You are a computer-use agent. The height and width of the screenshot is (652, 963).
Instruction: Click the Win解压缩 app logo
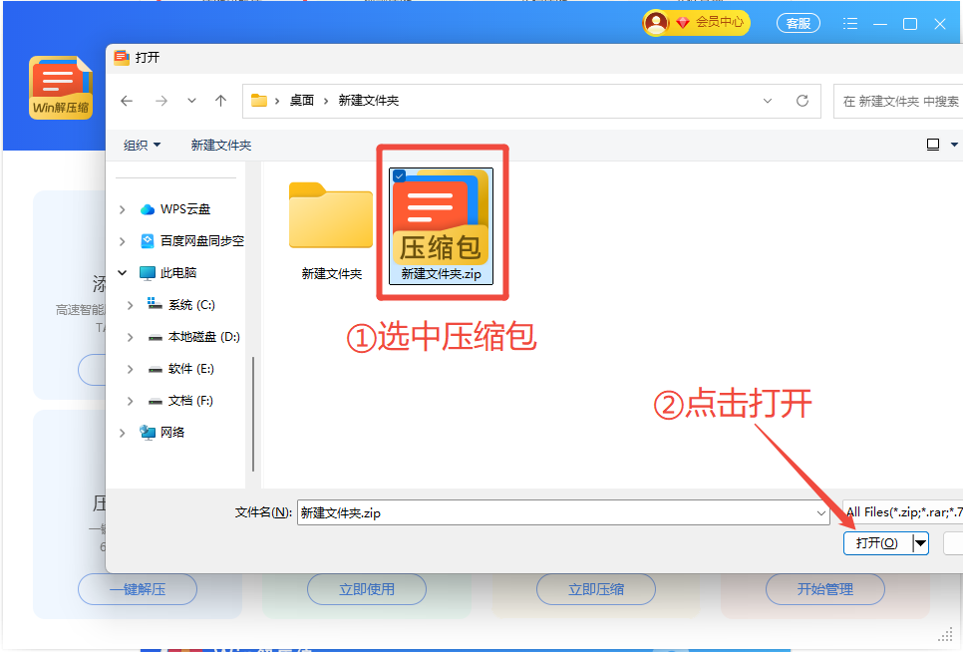click(x=61, y=88)
